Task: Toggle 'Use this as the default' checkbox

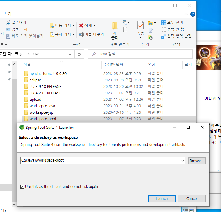Action: click(x=22, y=186)
